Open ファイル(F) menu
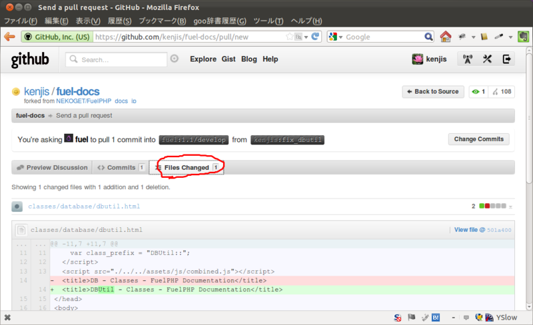This screenshot has width=533, height=325. click(21, 21)
